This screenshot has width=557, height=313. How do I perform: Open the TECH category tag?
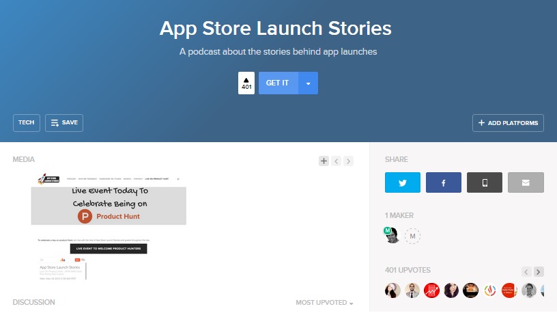(27, 123)
